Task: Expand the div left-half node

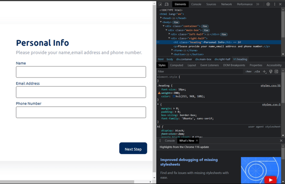Action: tap(169, 34)
